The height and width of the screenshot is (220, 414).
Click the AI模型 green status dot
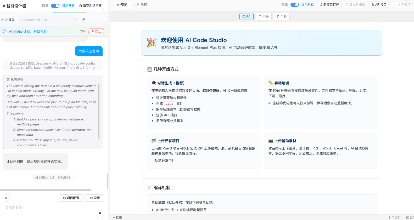pyautogui.click(x=2, y=20)
